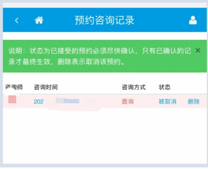
Task: Click empty white area below the record
Action: (x=104, y=136)
